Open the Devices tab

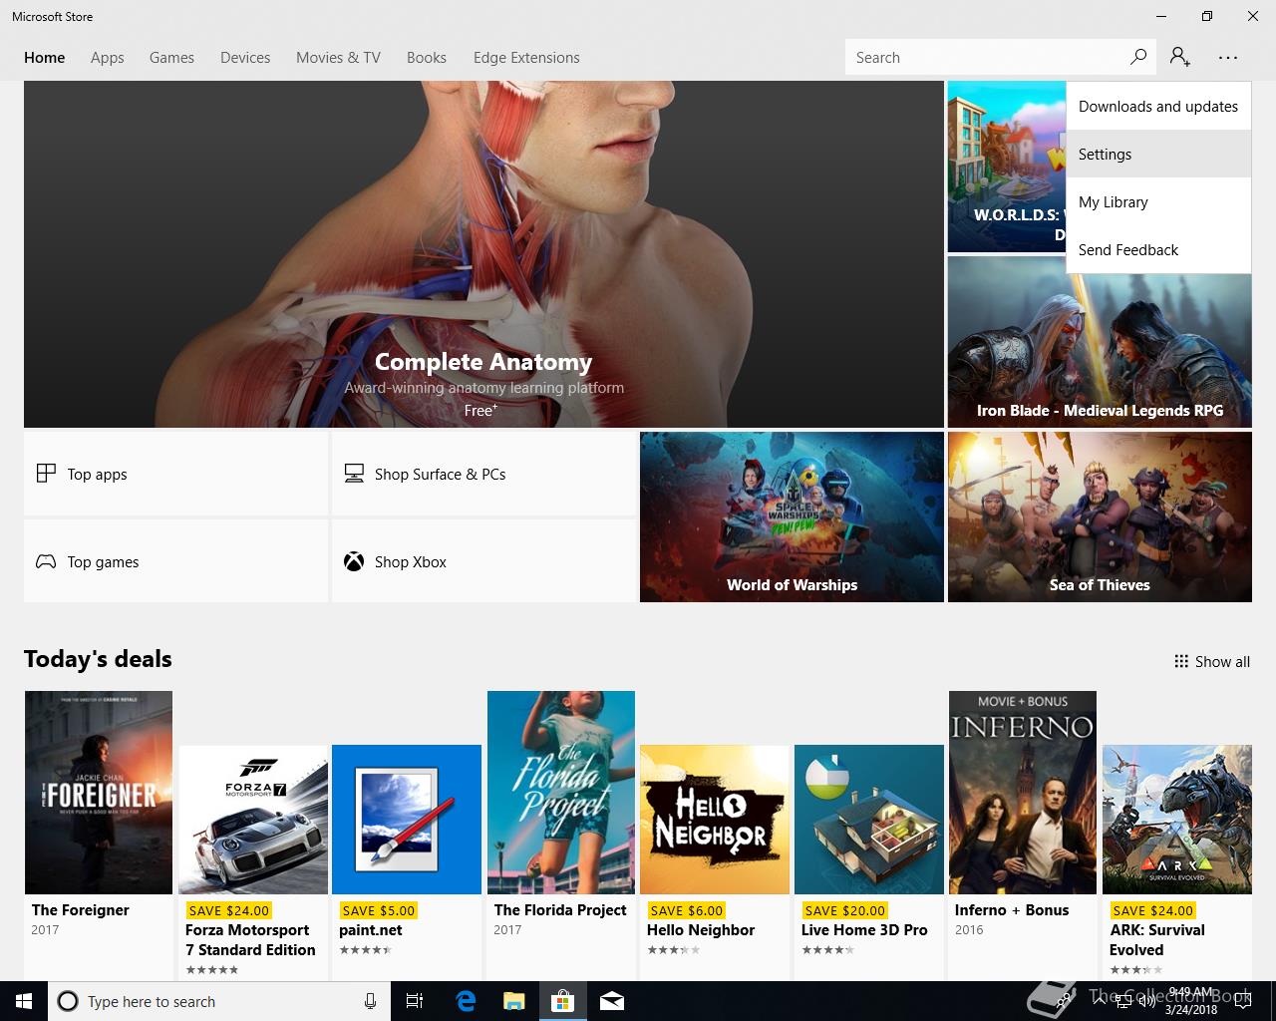245,58
